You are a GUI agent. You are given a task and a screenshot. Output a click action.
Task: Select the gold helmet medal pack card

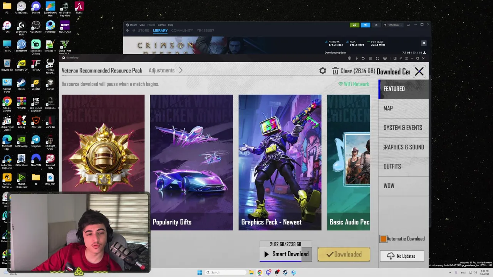(103, 144)
